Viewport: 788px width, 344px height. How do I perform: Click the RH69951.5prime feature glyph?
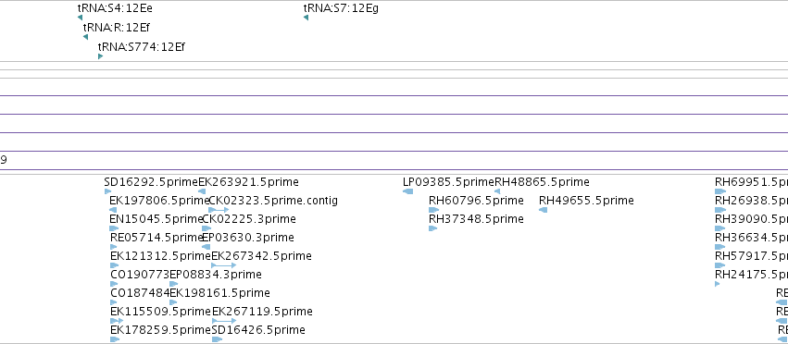720,191
